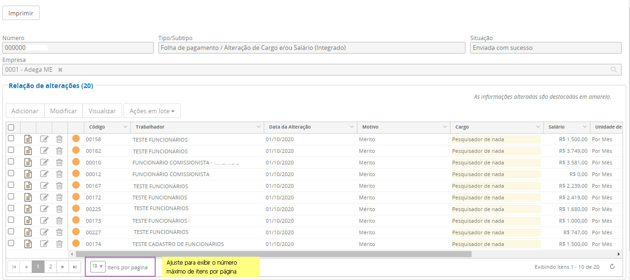The height and width of the screenshot is (280, 630).
Task: Click highlighted Cargo cell of row 00174
Action: (x=496, y=244)
